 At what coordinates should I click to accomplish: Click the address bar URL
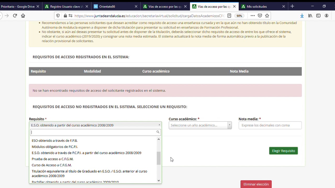pyautogui.click(x=149, y=16)
